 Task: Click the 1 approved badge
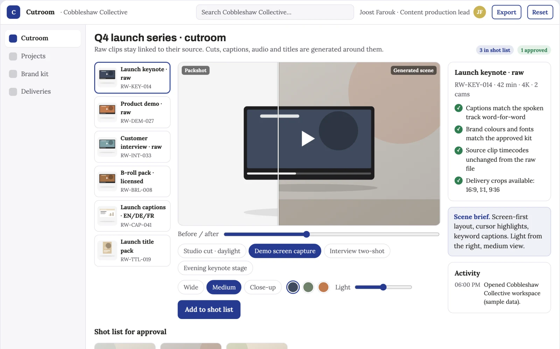point(534,50)
